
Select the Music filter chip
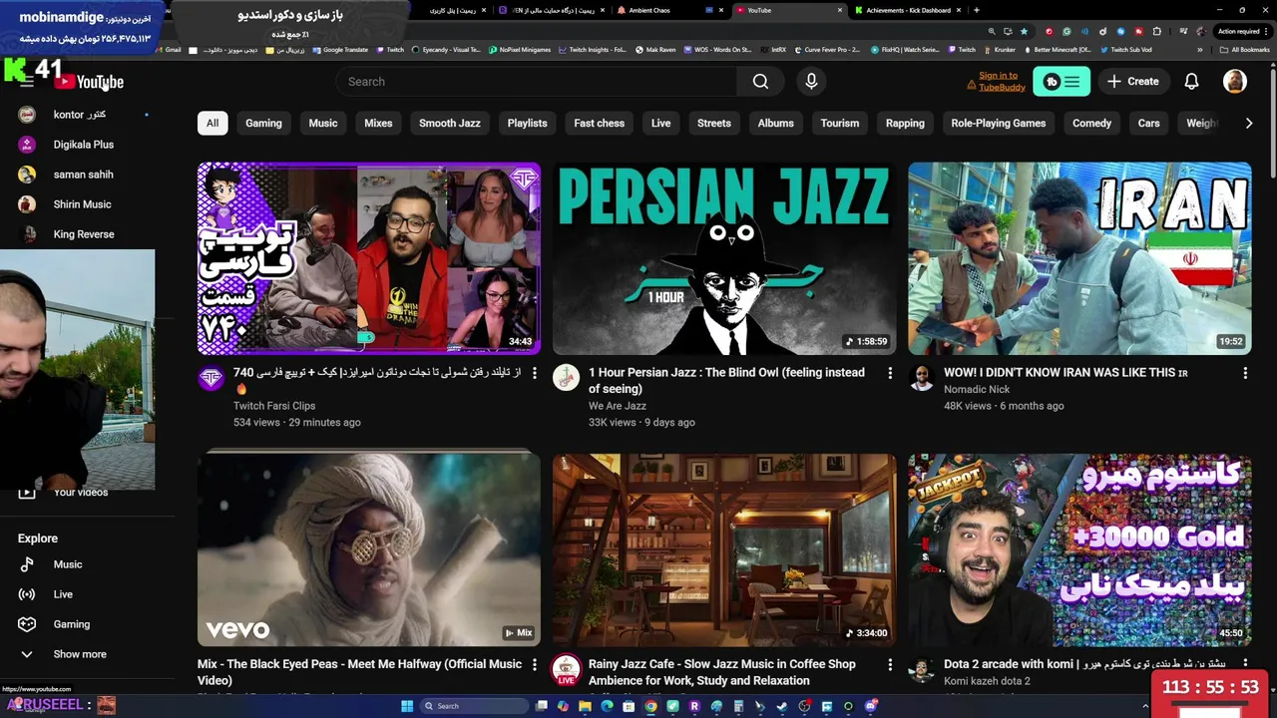pos(323,124)
